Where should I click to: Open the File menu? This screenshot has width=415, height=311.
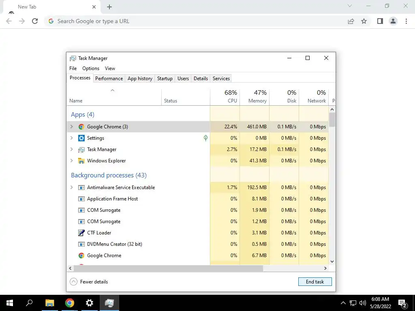[x=73, y=68]
